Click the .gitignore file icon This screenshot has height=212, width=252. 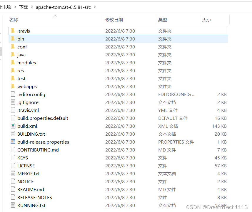(13, 102)
